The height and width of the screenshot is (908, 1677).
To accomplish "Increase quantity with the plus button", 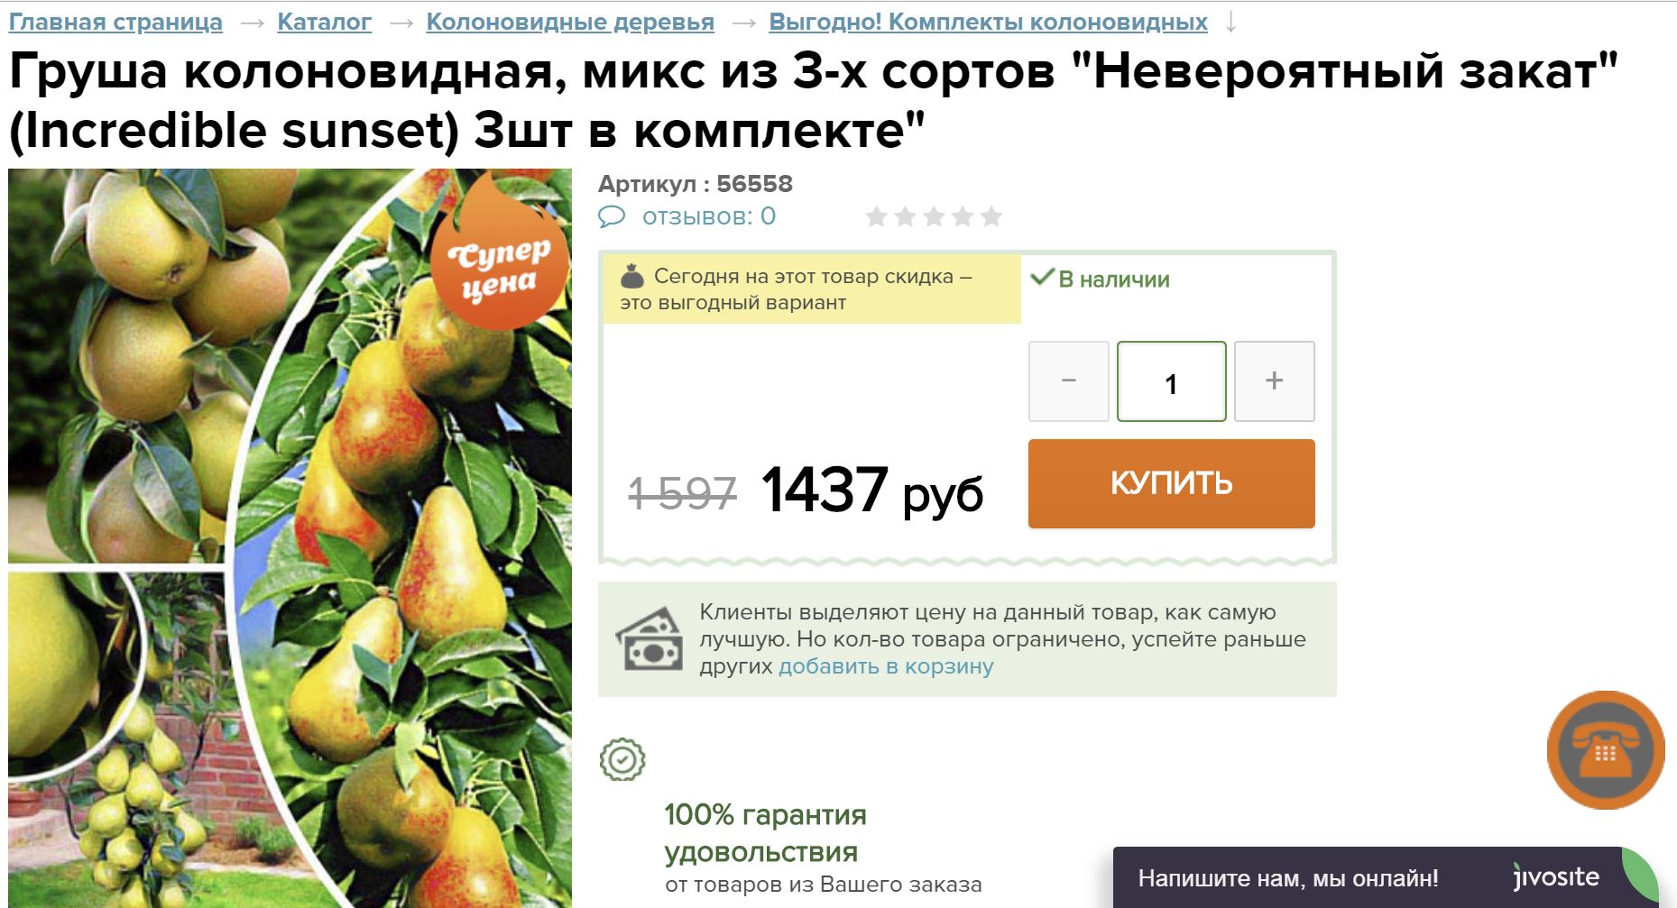I will pyautogui.click(x=1274, y=381).
